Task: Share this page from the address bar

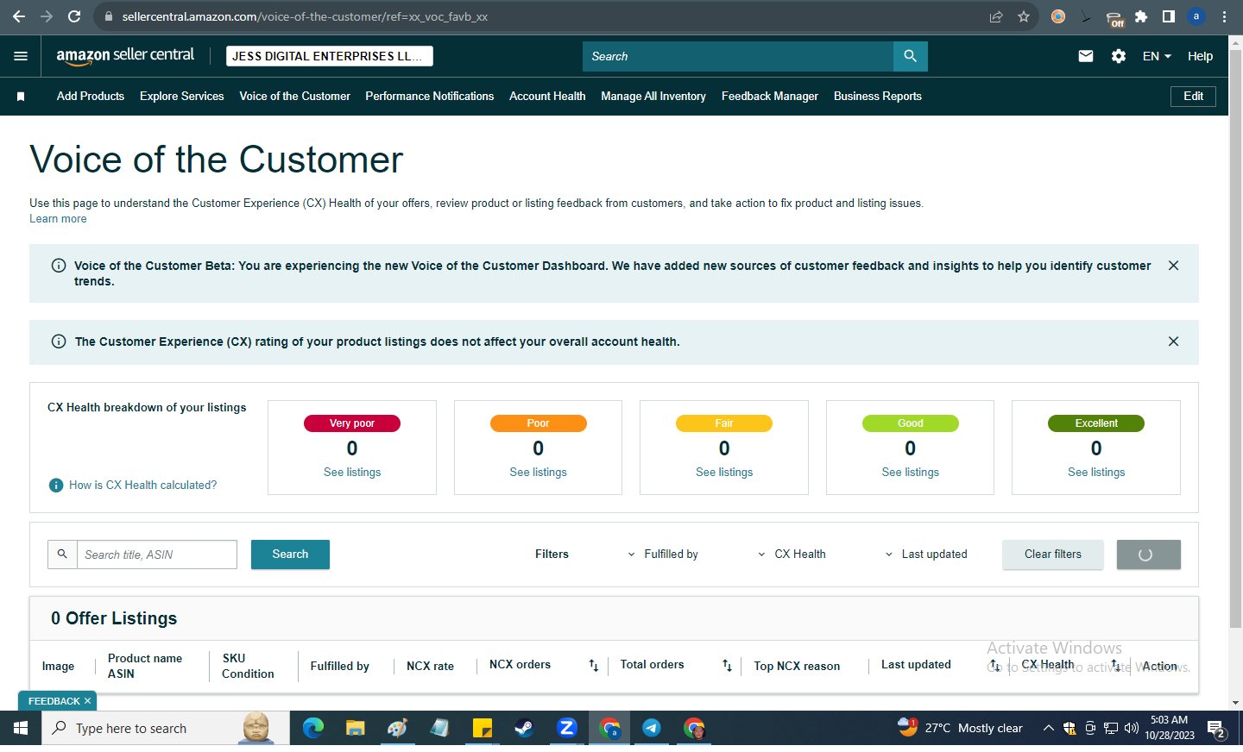Action: [996, 16]
